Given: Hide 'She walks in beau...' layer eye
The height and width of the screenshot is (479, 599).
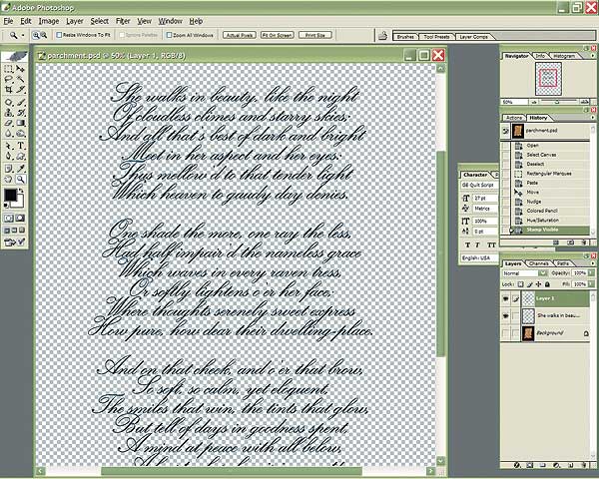Looking at the screenshot, I should pyautogui.click(x=505, y=315).
